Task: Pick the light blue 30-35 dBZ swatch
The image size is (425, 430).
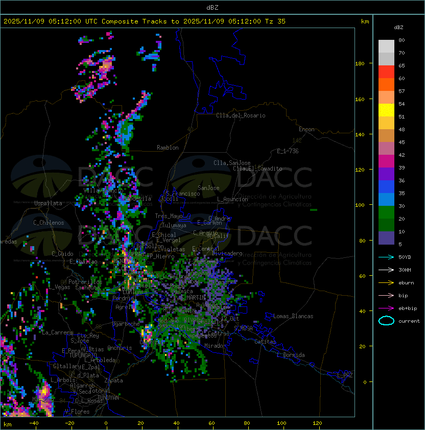Action: 386,200
